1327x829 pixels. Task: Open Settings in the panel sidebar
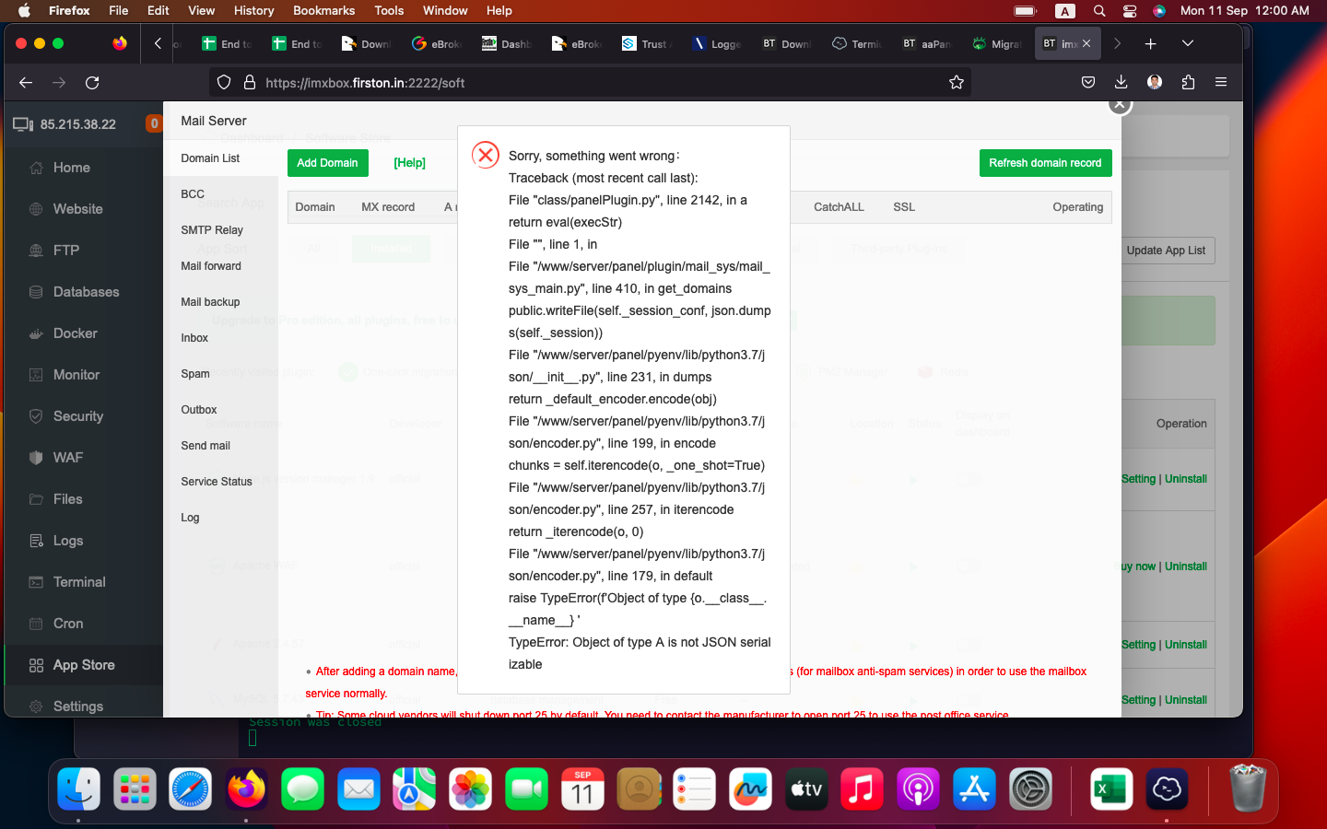click(x=78, y=706)
